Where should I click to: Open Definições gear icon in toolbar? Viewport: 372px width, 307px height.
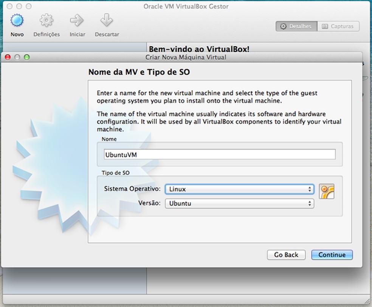[46, 20]
